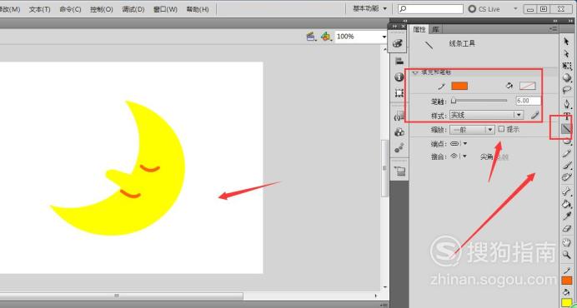
Task: Click the search help input field
Action: coord(430,9)
